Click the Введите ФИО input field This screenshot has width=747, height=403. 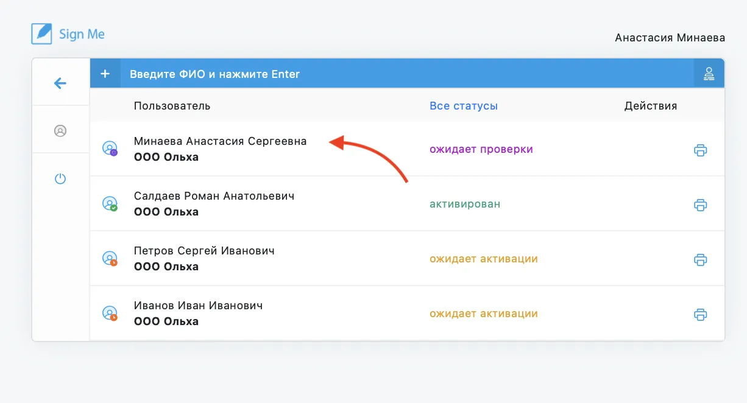(407, 74)
